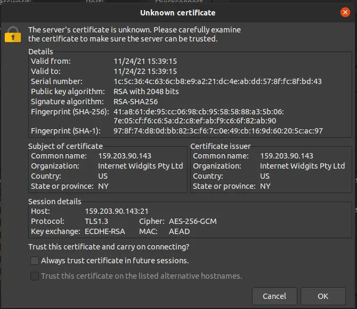Viewport: 357px width, 309px height.
Task: Click the Unknown certificate title bar
Action: pos(177,13)
